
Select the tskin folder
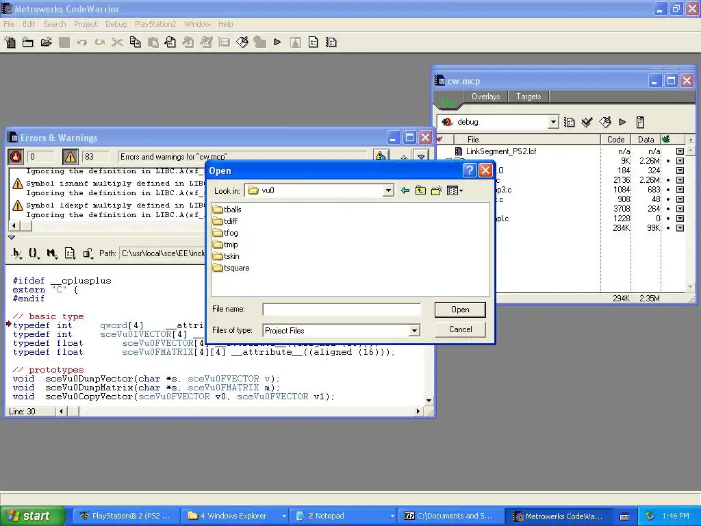pos(226,256)
